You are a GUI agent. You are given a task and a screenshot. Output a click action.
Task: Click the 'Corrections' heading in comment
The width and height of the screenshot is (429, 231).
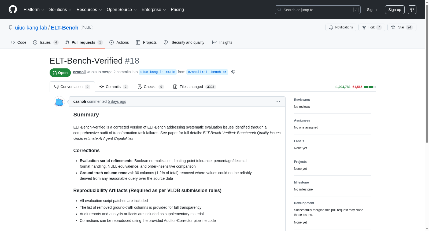tap(86, 151)
